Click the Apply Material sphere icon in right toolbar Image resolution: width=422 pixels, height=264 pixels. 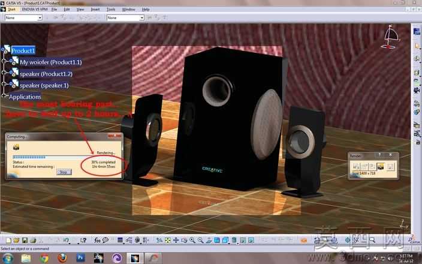pos(417,112)
